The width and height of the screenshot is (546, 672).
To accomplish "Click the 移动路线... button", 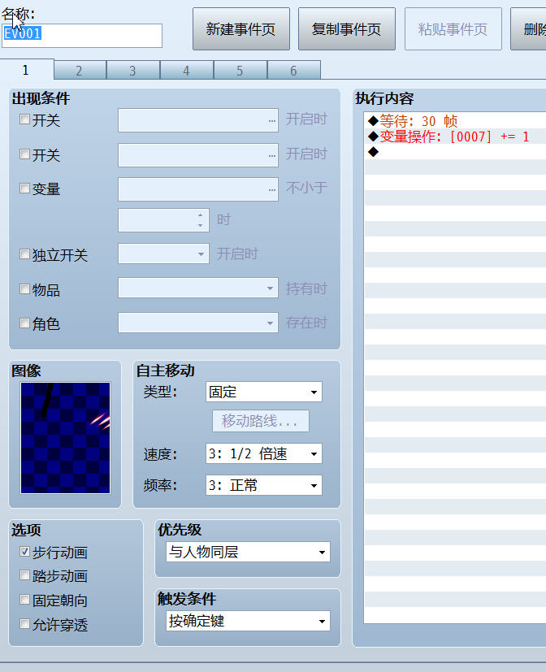I will pos(261,421).
